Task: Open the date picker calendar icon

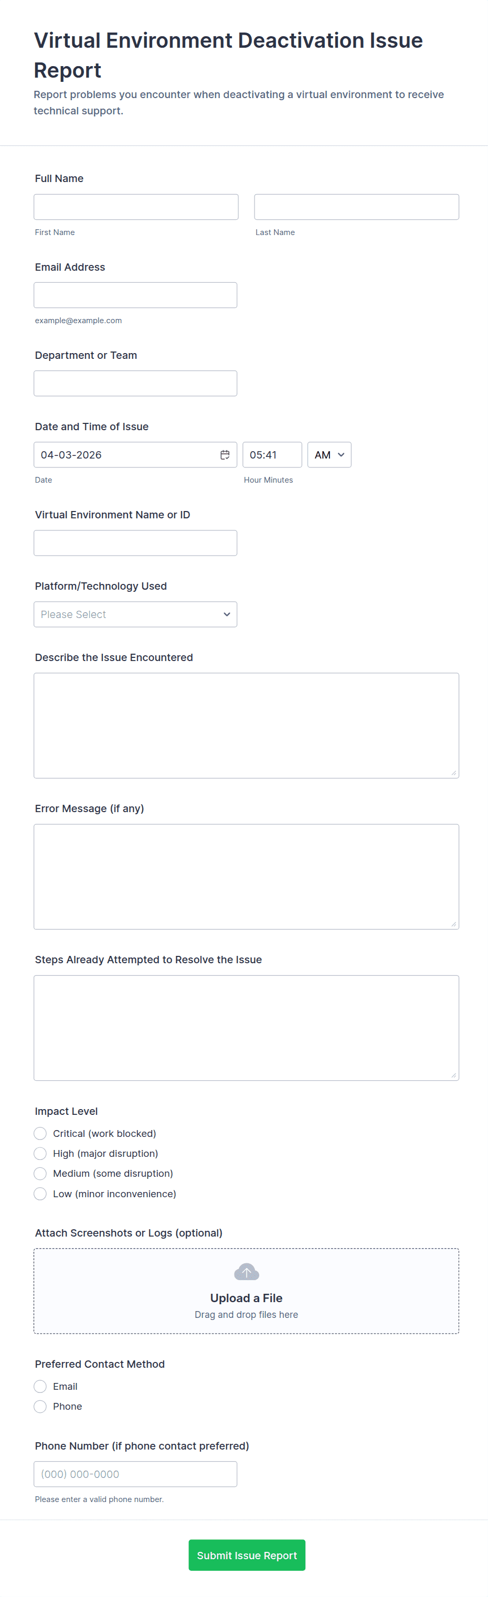Action: tap(225, 454)
